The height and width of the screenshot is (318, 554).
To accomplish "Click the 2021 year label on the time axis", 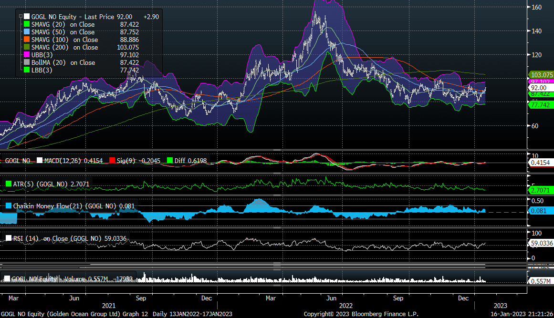I will pos(109,306).
